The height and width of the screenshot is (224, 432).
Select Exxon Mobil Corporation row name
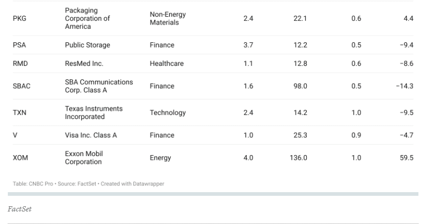84,158
